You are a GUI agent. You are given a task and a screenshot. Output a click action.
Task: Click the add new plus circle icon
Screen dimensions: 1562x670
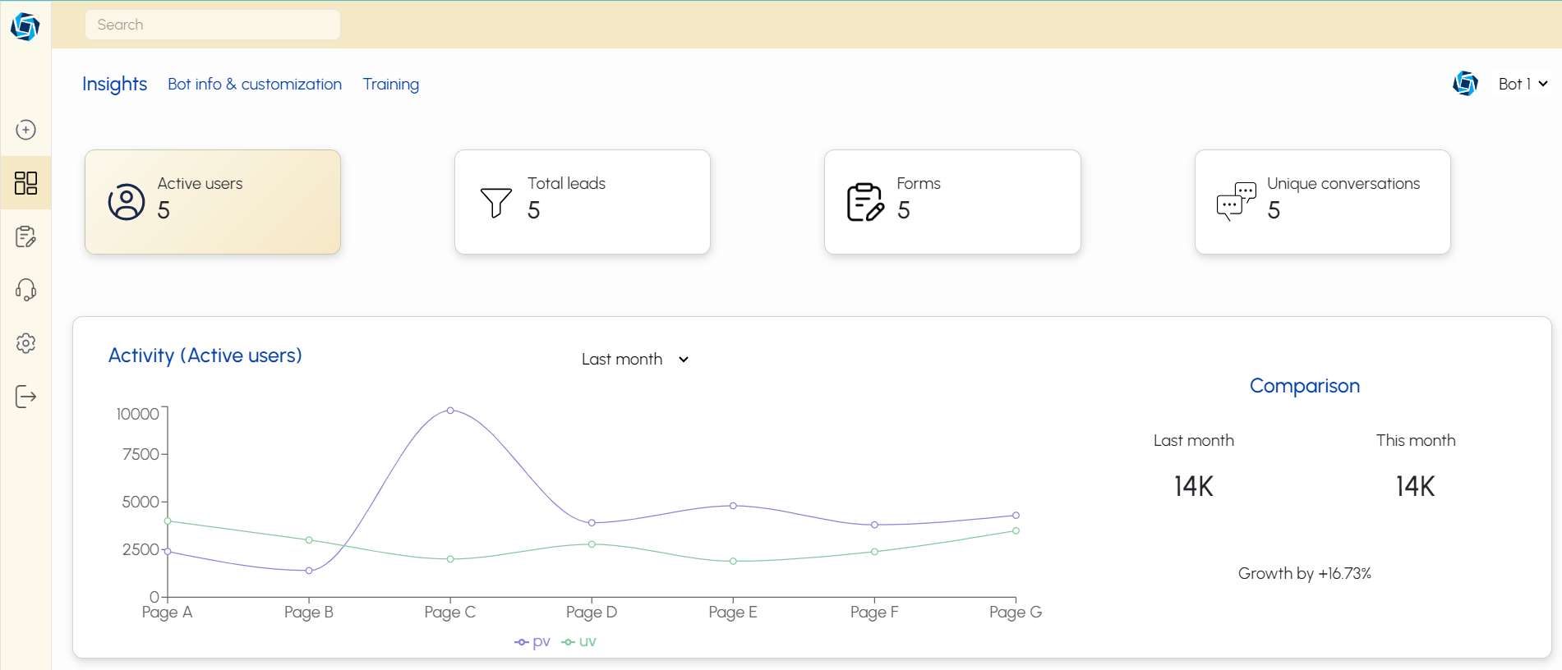tap(25, 130)
